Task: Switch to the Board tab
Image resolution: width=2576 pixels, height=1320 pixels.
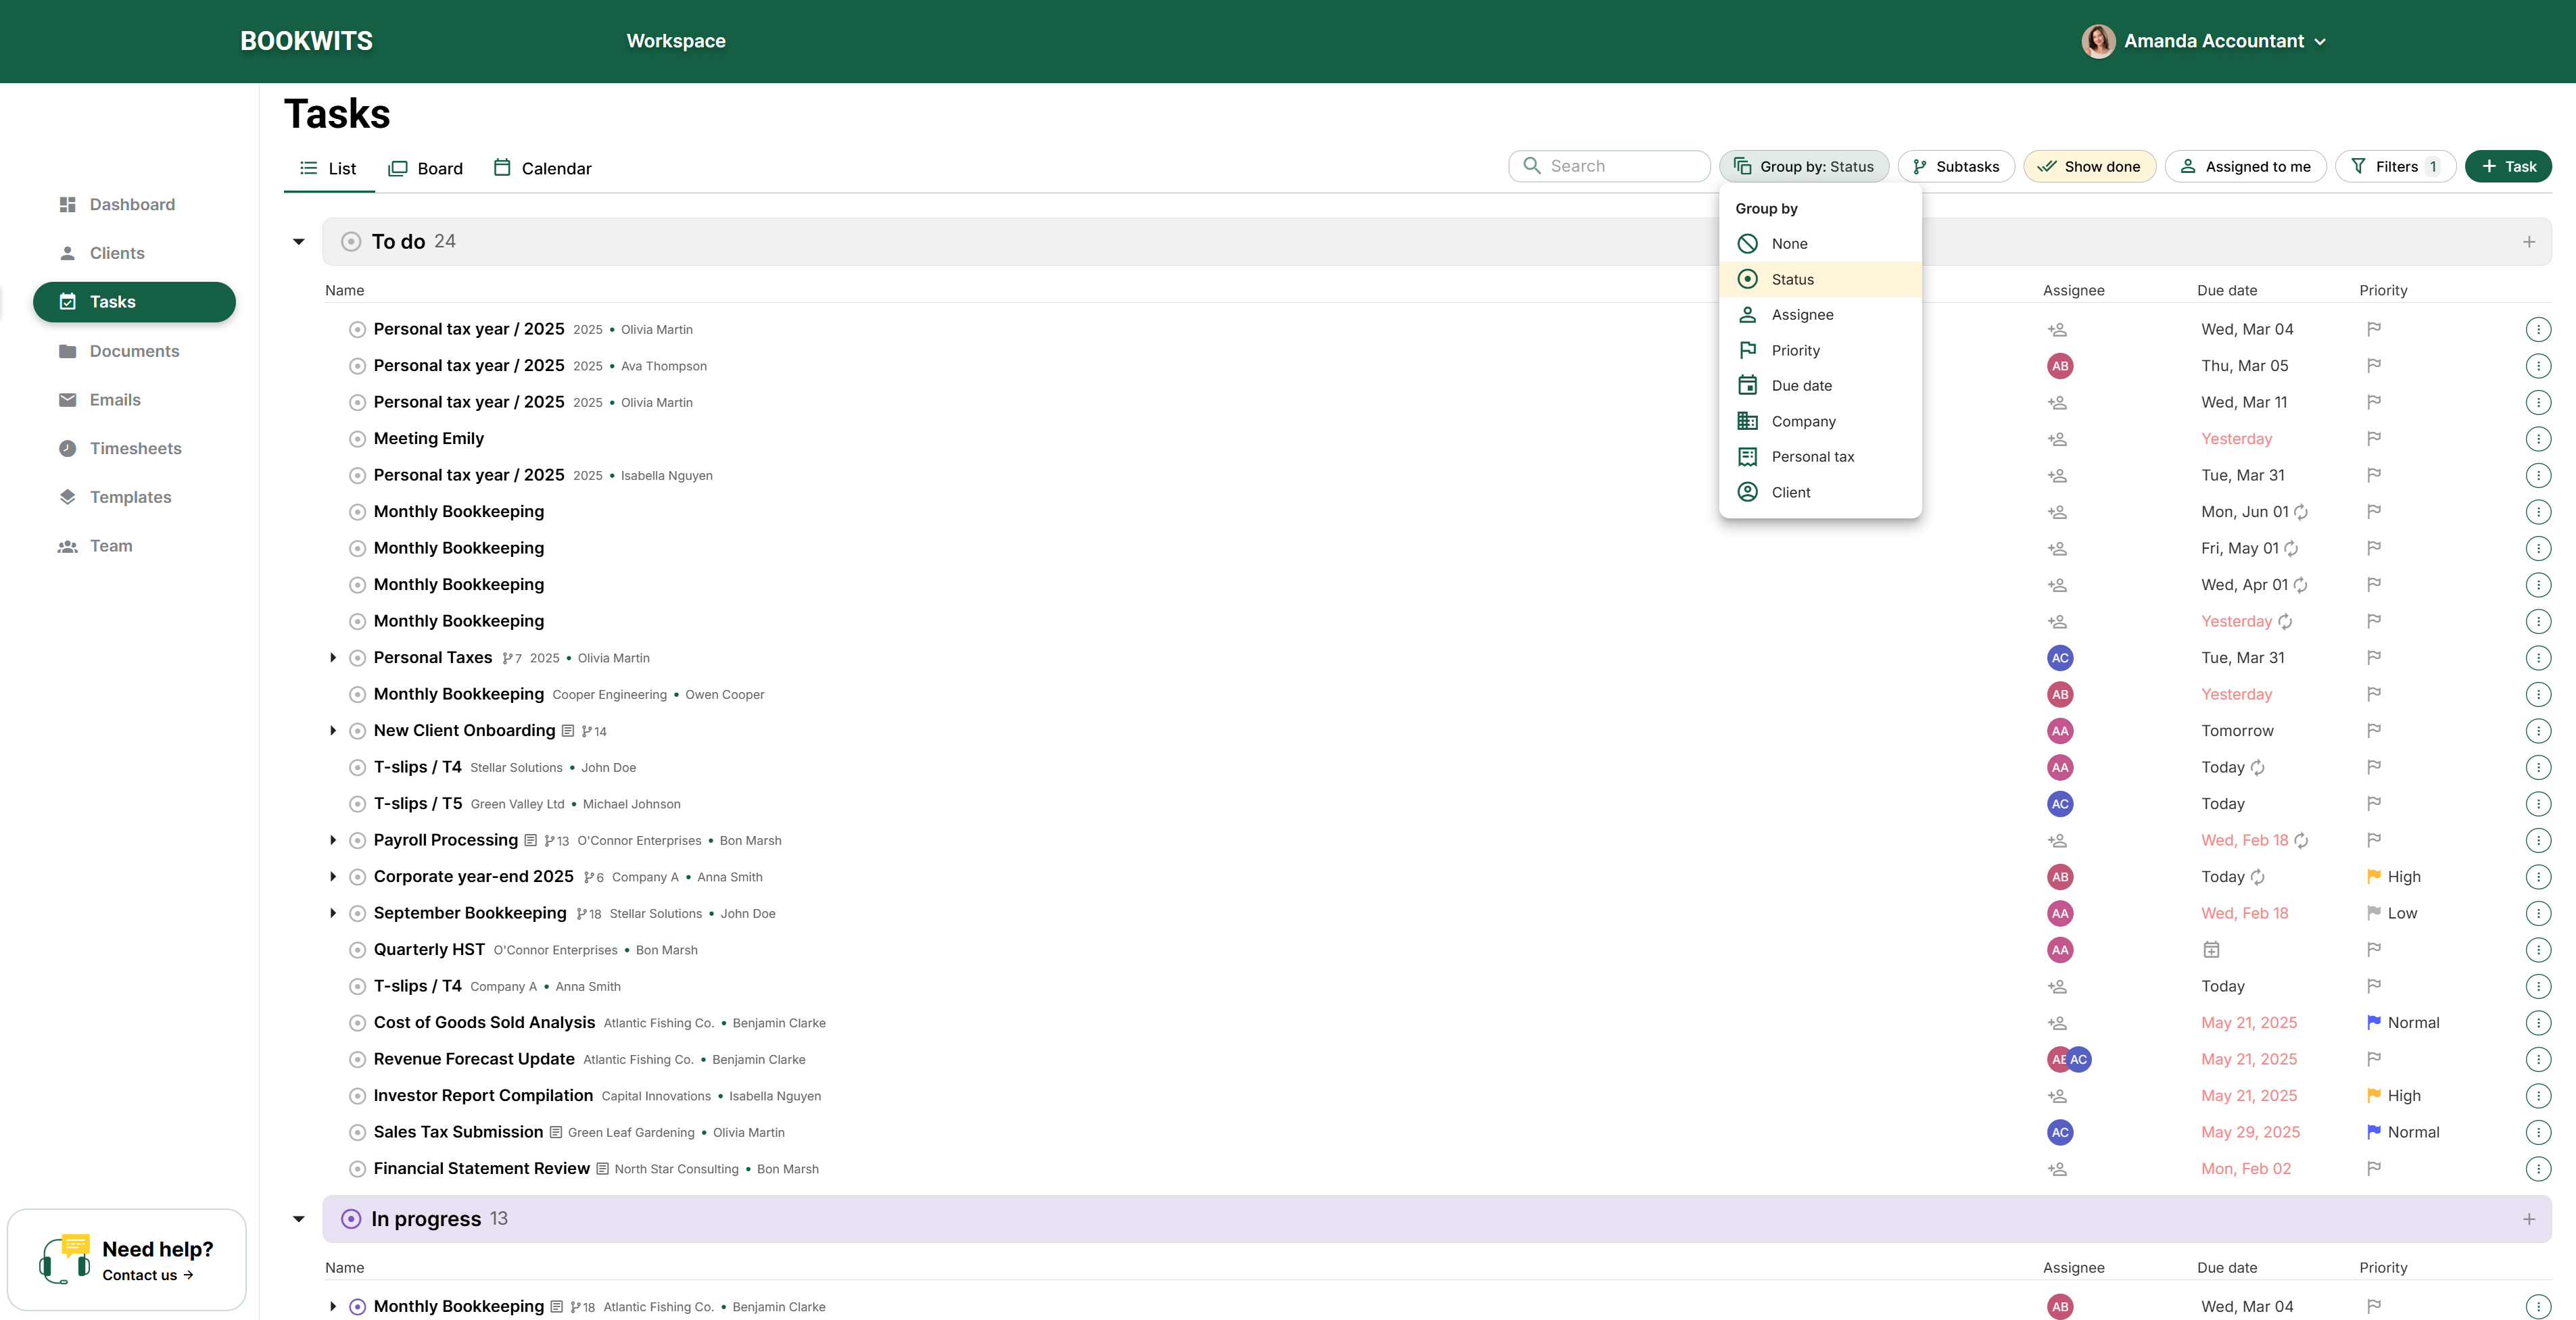Action: click(x=426, y=168)
